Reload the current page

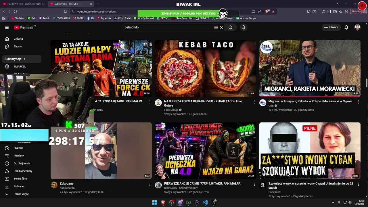15,11
